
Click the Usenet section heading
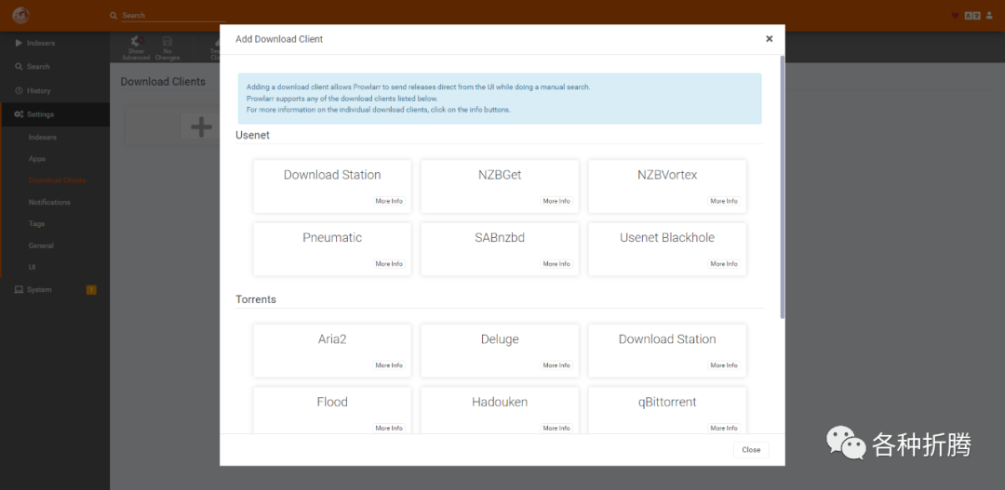[x=252, y=136]
